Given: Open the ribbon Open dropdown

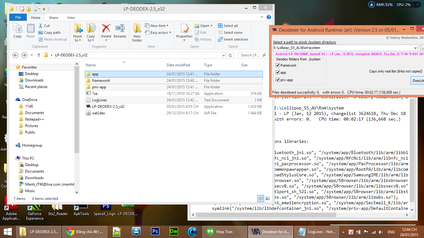Looking at the screenshot, I should (x=204, y=26).
